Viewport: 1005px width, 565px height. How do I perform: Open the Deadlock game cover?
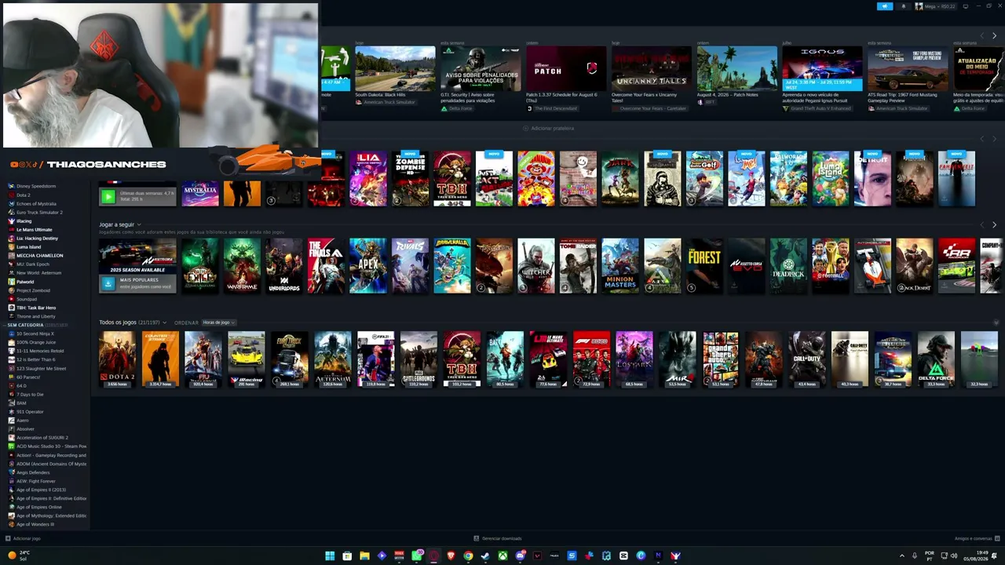click(x=788, y=266)
